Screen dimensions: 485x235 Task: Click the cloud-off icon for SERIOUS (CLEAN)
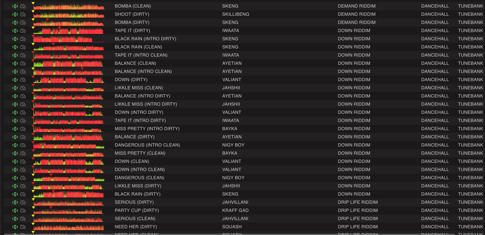pos(23,218)
